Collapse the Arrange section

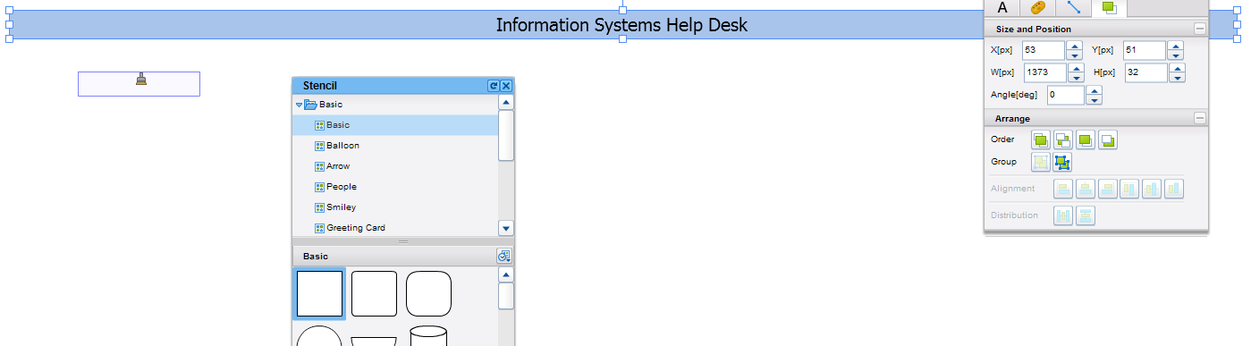tap(1200, 118)
